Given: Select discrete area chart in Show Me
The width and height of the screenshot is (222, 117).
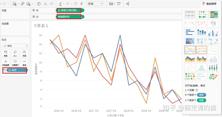Looking at the screenshot, I should point(201,59).
